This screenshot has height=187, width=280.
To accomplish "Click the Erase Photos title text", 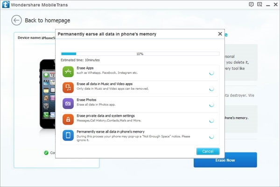I will click(x=86, y=100).
